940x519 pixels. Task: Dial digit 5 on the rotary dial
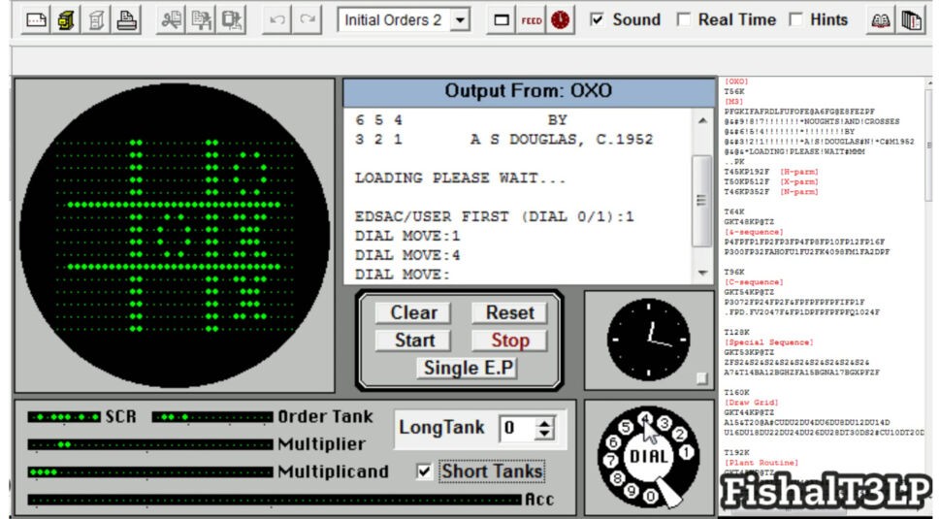[626, 427]
